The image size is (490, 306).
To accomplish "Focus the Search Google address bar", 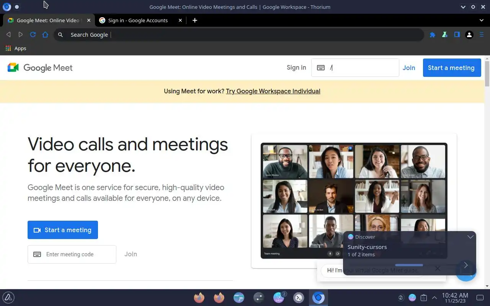I will point(238,35).
